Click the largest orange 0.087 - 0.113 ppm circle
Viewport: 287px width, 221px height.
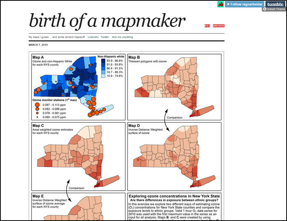tap(37, 105)
